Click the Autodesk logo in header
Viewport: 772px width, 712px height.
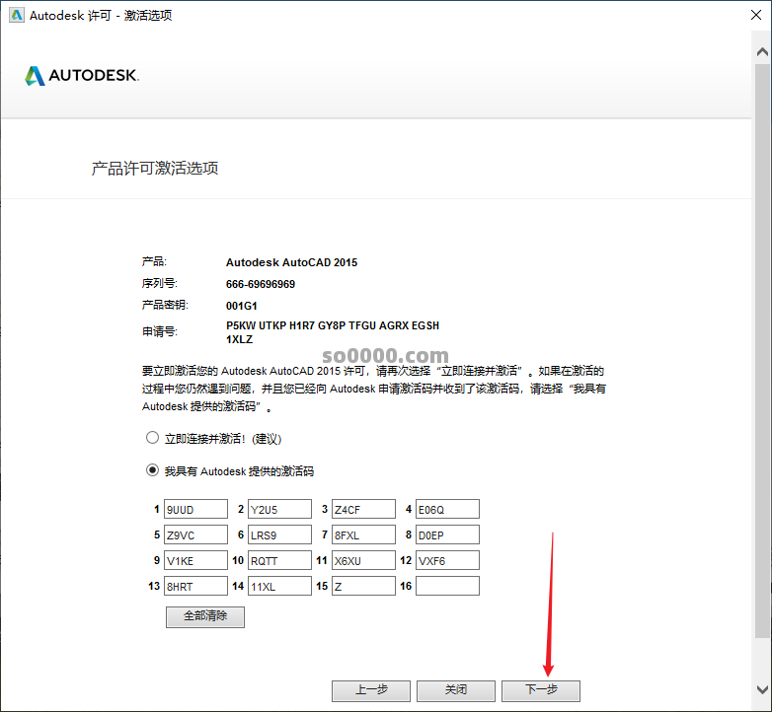(x=82, y=76)
